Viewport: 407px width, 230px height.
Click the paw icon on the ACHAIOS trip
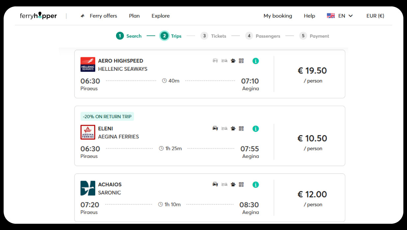233,185
